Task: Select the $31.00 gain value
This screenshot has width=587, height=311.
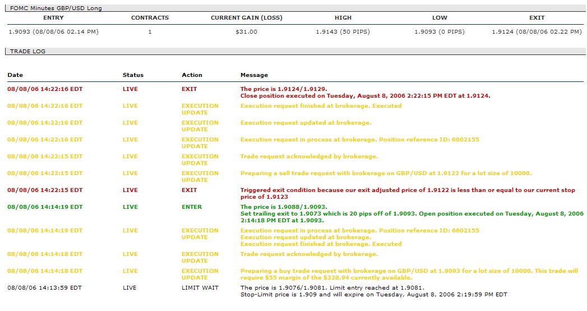Action: (246, 32)
